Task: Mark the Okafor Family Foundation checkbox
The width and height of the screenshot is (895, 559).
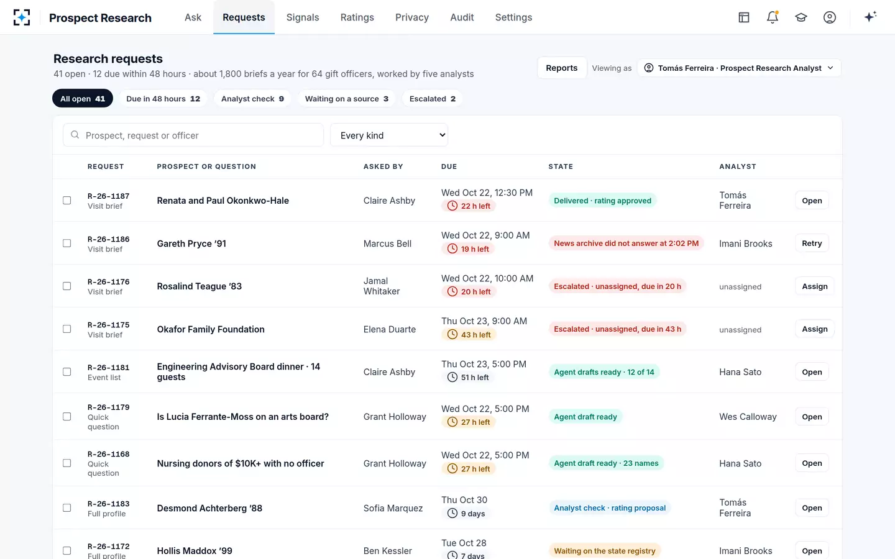Action: [67, 329]
